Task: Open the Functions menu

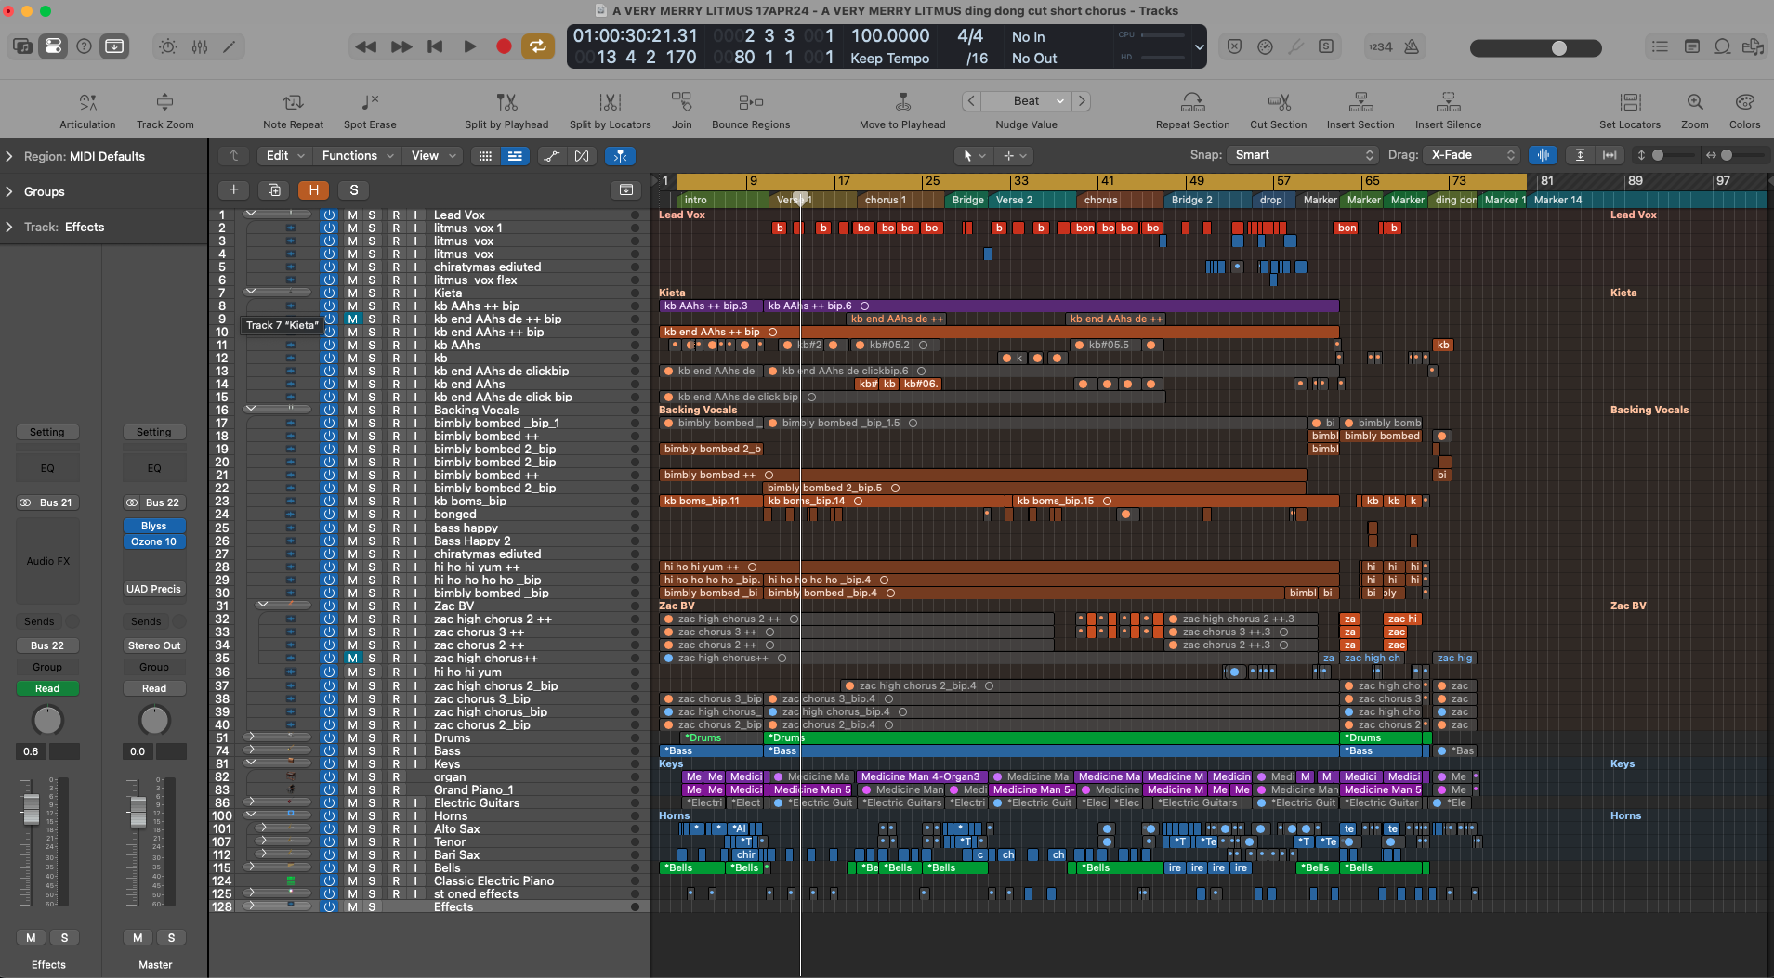Action: pyautogui.click(x=358, y=156)
